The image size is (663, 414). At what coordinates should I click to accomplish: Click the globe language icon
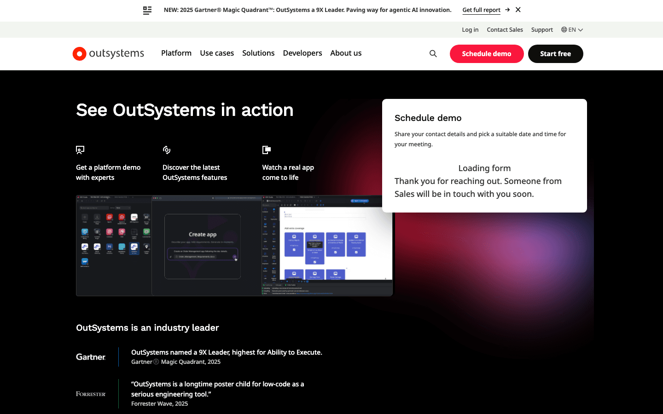[x=564, y=29]
